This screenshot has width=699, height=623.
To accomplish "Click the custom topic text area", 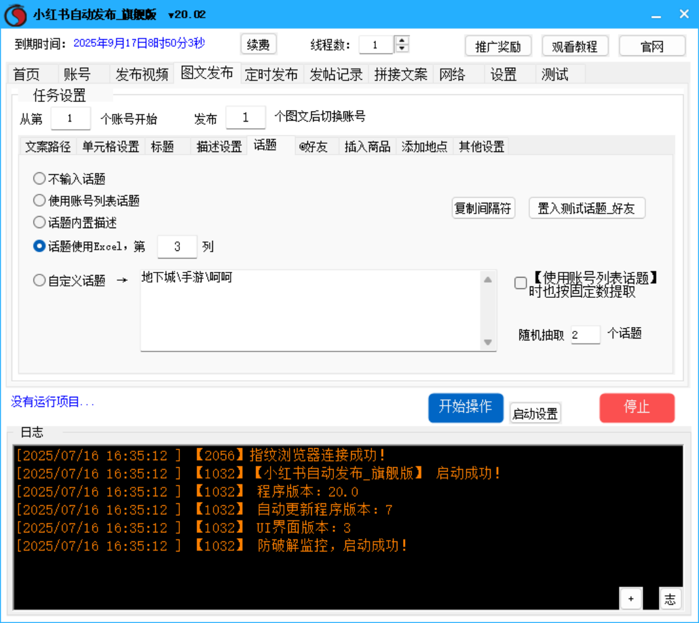I will coord(311,311).
